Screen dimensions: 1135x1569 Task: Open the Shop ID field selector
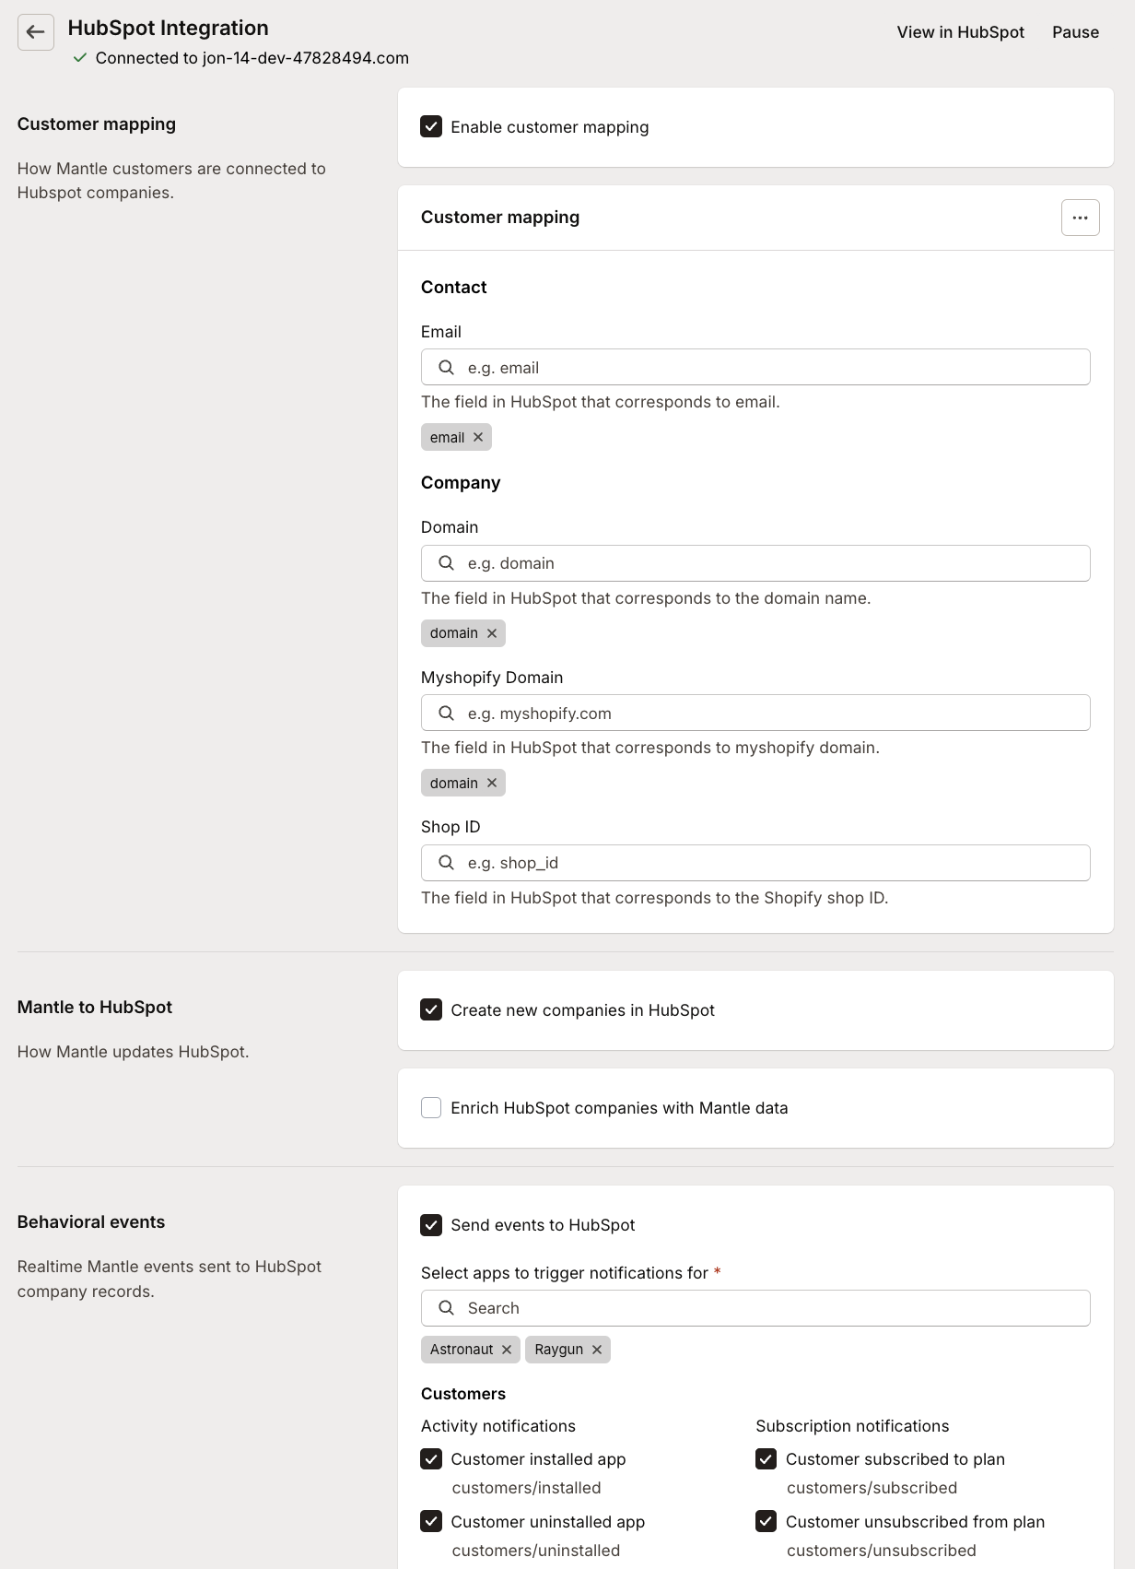click(755, 862)
